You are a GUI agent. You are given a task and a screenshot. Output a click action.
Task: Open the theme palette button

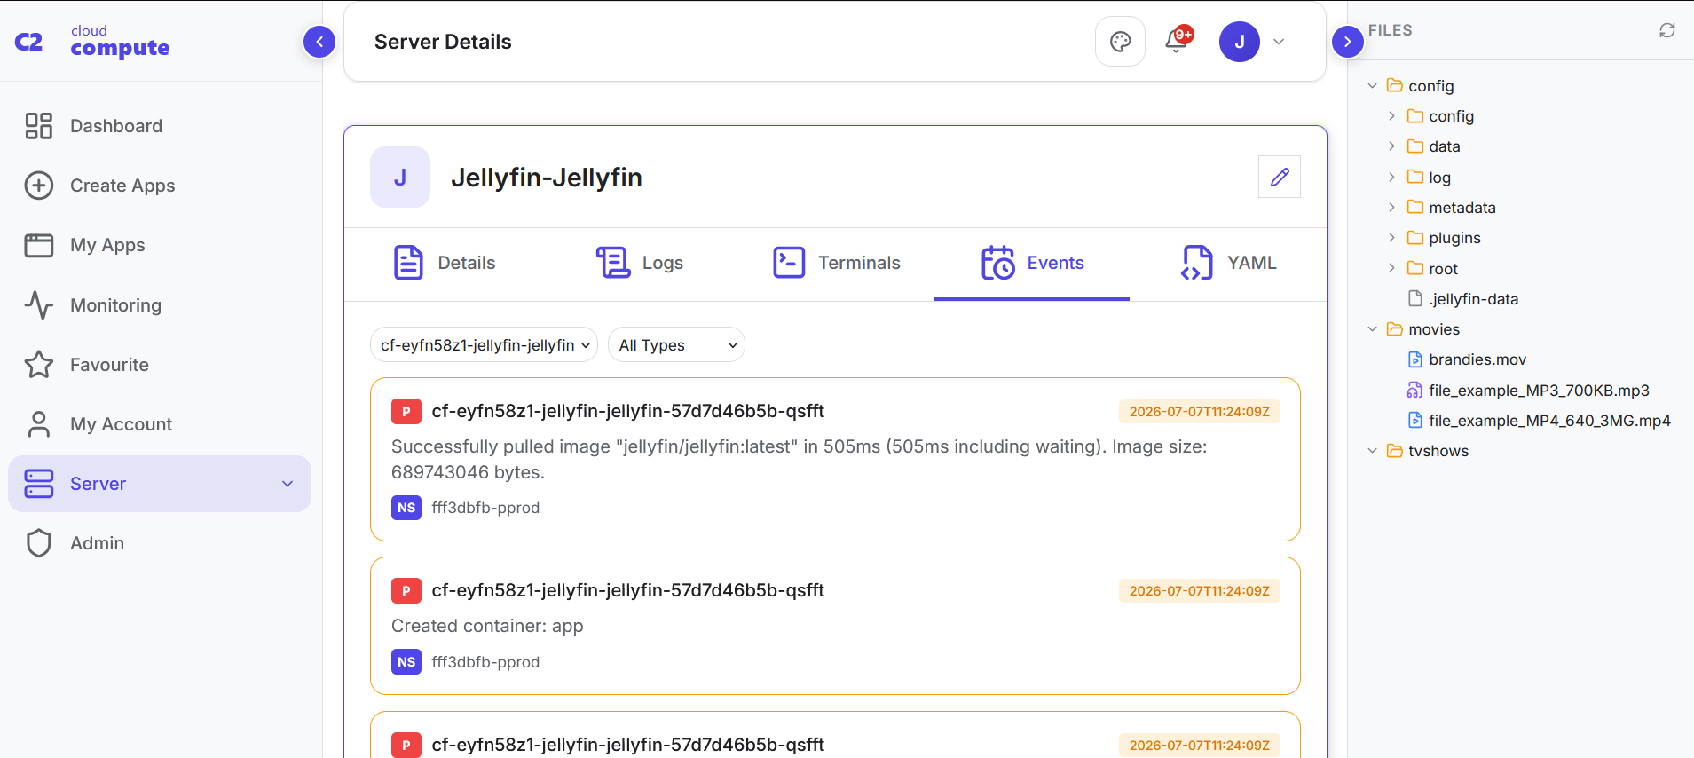pyautogui.click(x=1121, y=42)
